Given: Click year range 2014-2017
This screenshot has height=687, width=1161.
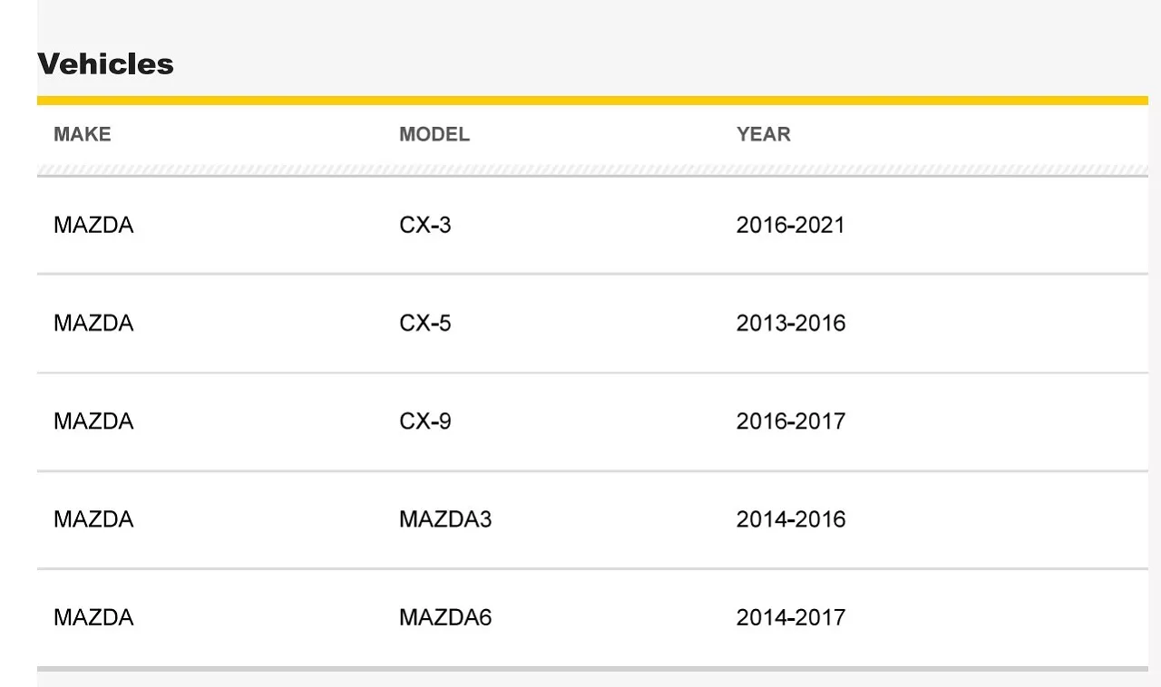Looking at the screenshot, I should click(791, 617).
